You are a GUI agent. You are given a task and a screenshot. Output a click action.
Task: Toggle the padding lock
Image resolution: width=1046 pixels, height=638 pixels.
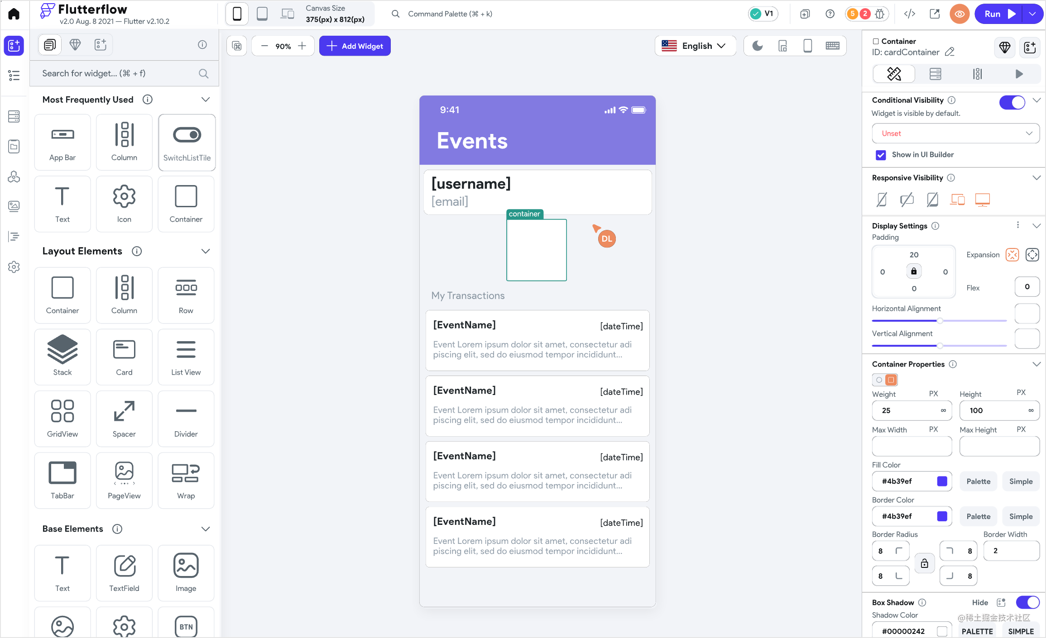tap(914, 271)
